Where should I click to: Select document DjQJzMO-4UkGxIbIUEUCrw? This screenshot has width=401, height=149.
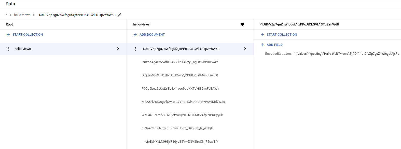point(180,75)
